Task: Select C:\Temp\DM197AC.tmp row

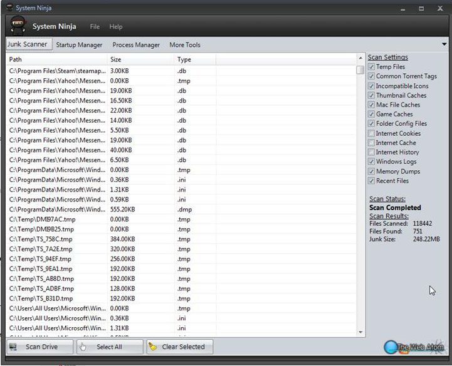Action: pyautogui.click(x=181, y=220)
